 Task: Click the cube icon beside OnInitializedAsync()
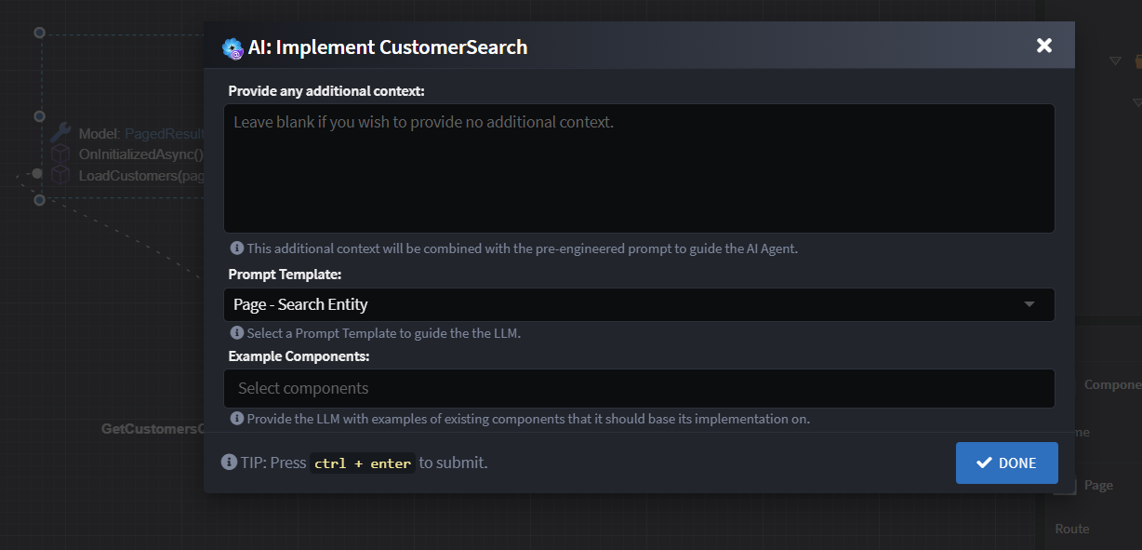point(60,154)
